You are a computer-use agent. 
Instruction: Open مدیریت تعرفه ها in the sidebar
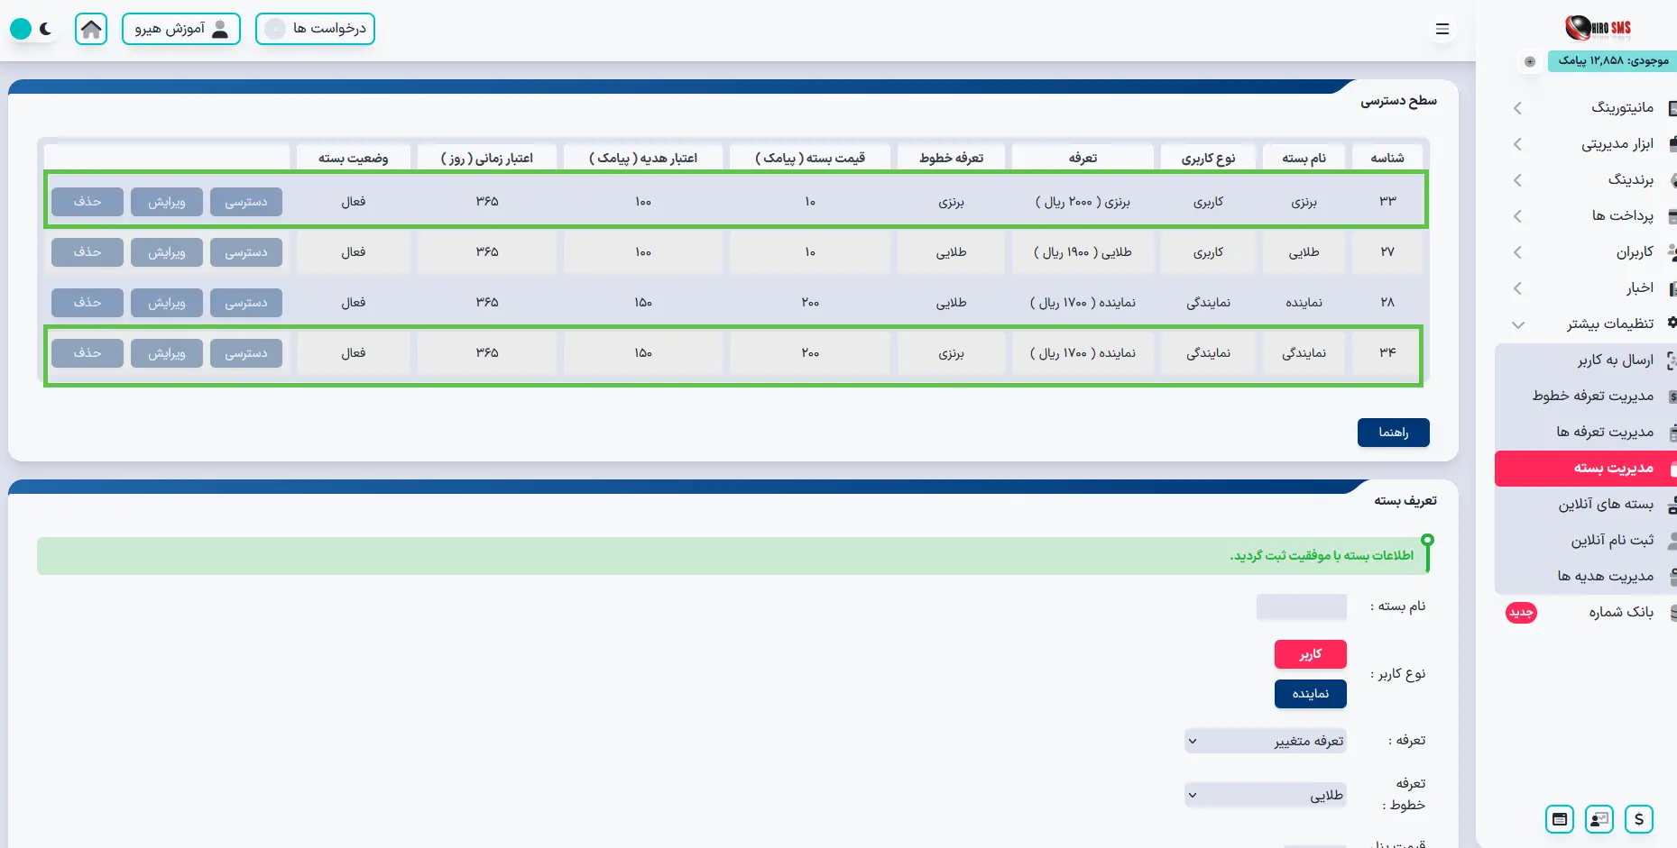(x=1604, y=432)
